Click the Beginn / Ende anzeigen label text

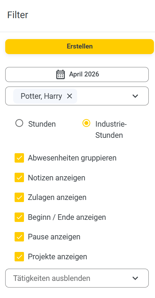click(x=67, y=217)
